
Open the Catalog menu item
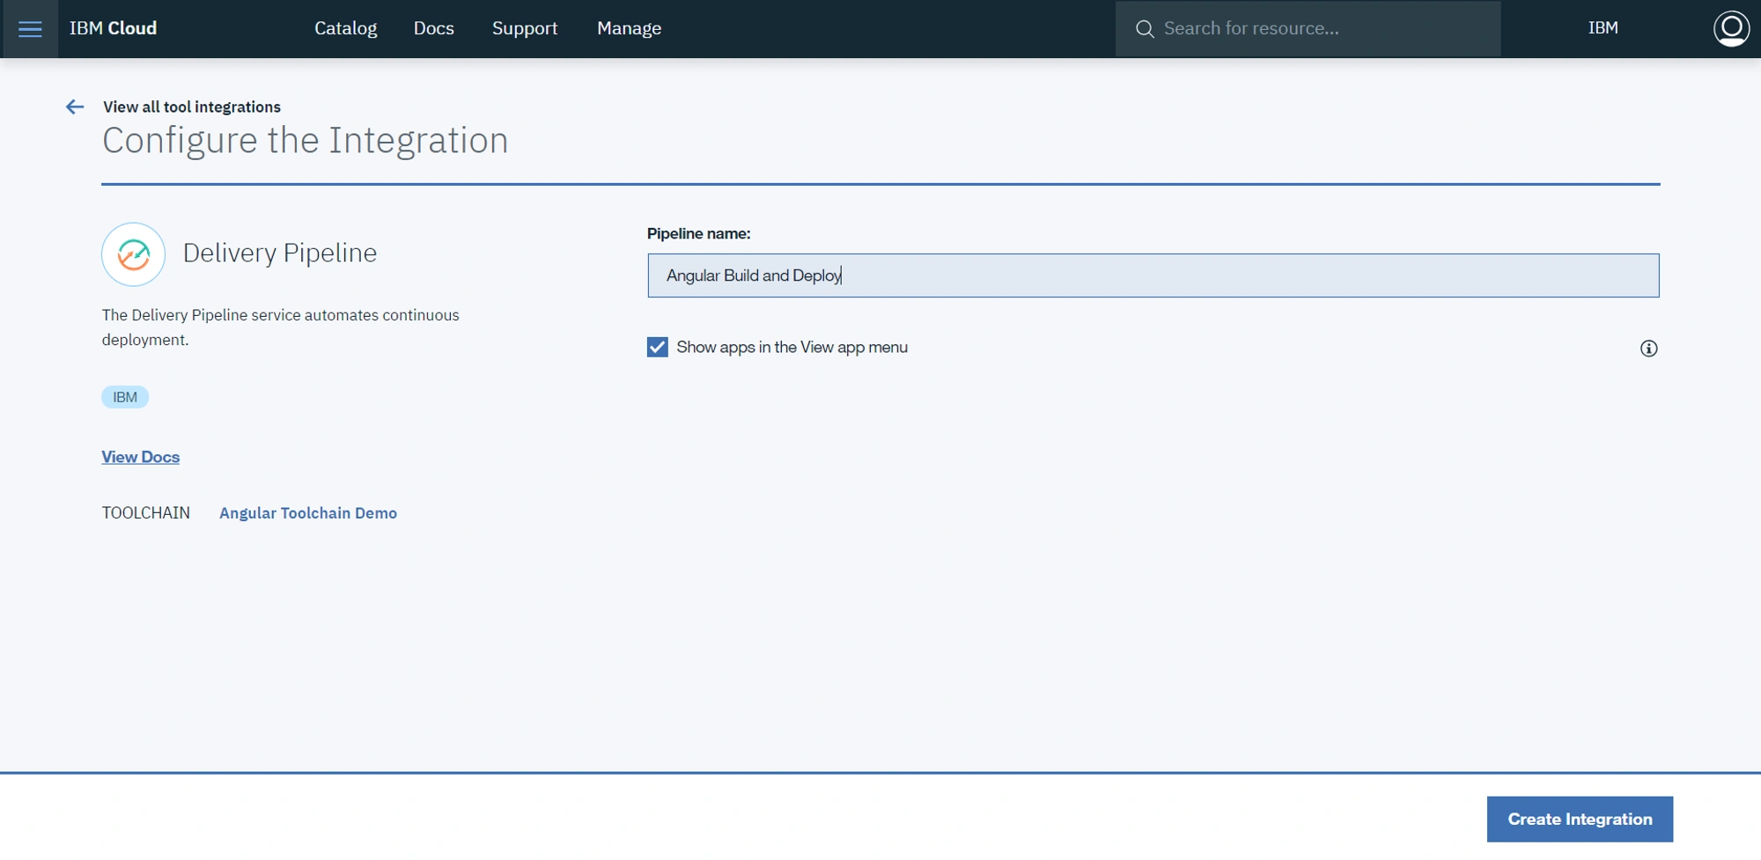[x=345, y=28]
